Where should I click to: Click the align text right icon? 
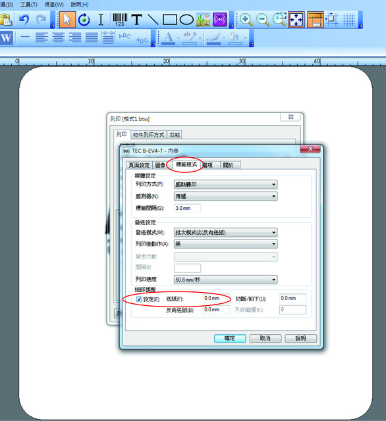click(75, 37)
